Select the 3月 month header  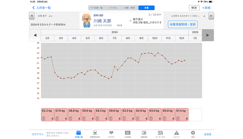coord(61,38)
